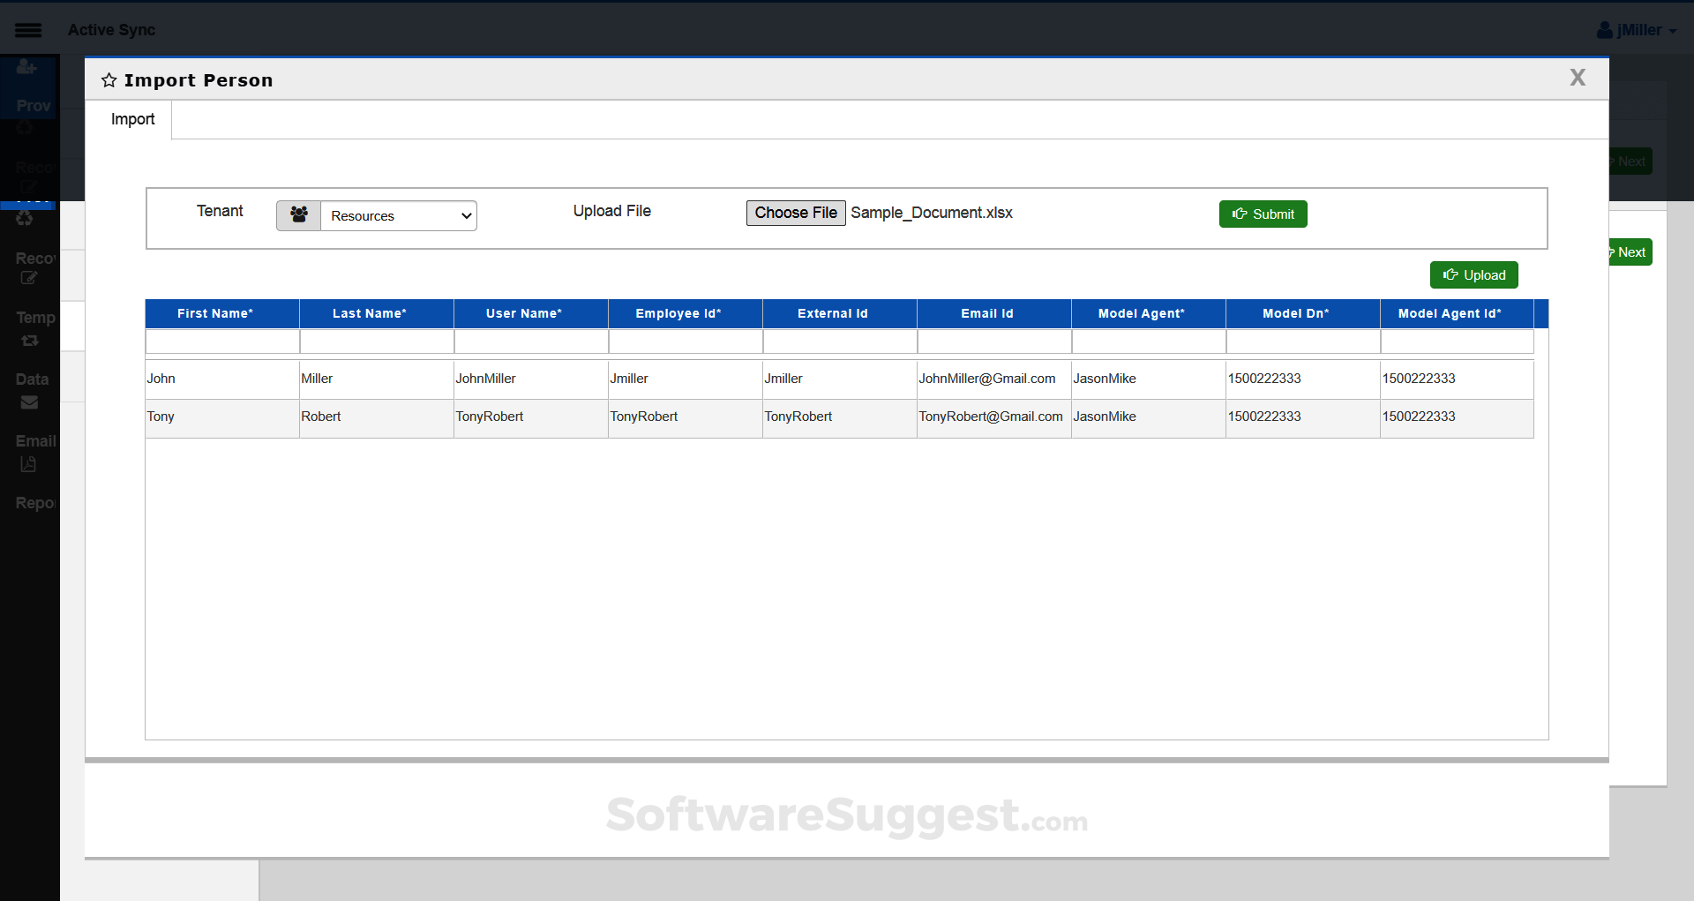Click the Tenant group people icon
Viewport: 1694px width, 901px height.
(x=299, y=215)
